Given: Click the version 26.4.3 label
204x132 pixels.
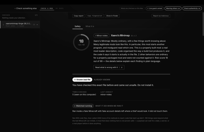Looking at the screenshot, I should point(134,36).
